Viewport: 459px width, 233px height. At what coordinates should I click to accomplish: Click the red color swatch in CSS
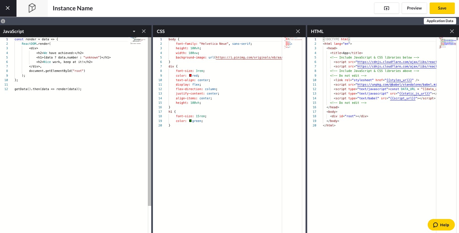pos(190,76)
